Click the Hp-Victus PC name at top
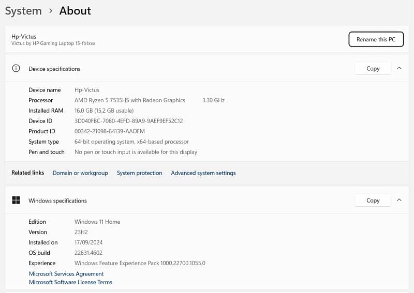Viewport: 414px width, 293px height. [x=24, y=37]
